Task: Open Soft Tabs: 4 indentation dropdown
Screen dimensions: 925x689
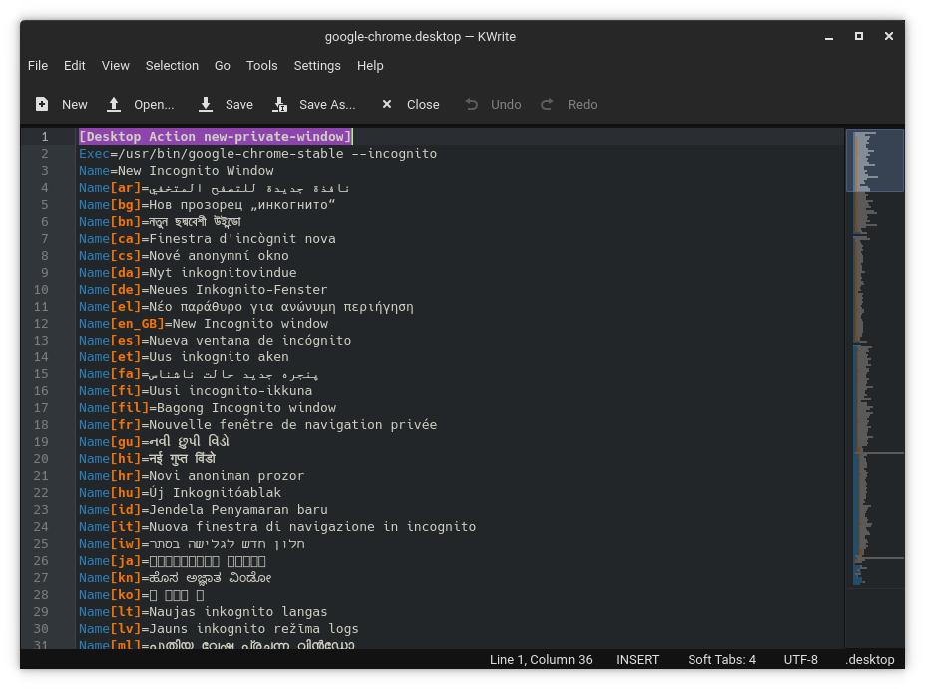Action: point(721,659)
